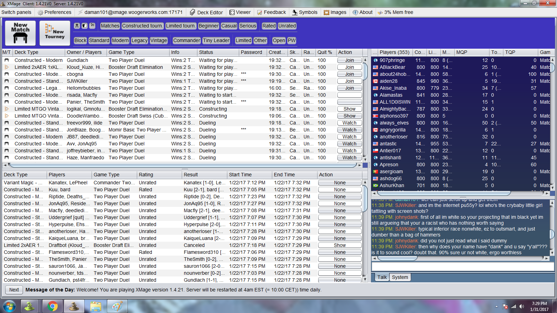
Task: Open the card Viewer
Action: 240,12
